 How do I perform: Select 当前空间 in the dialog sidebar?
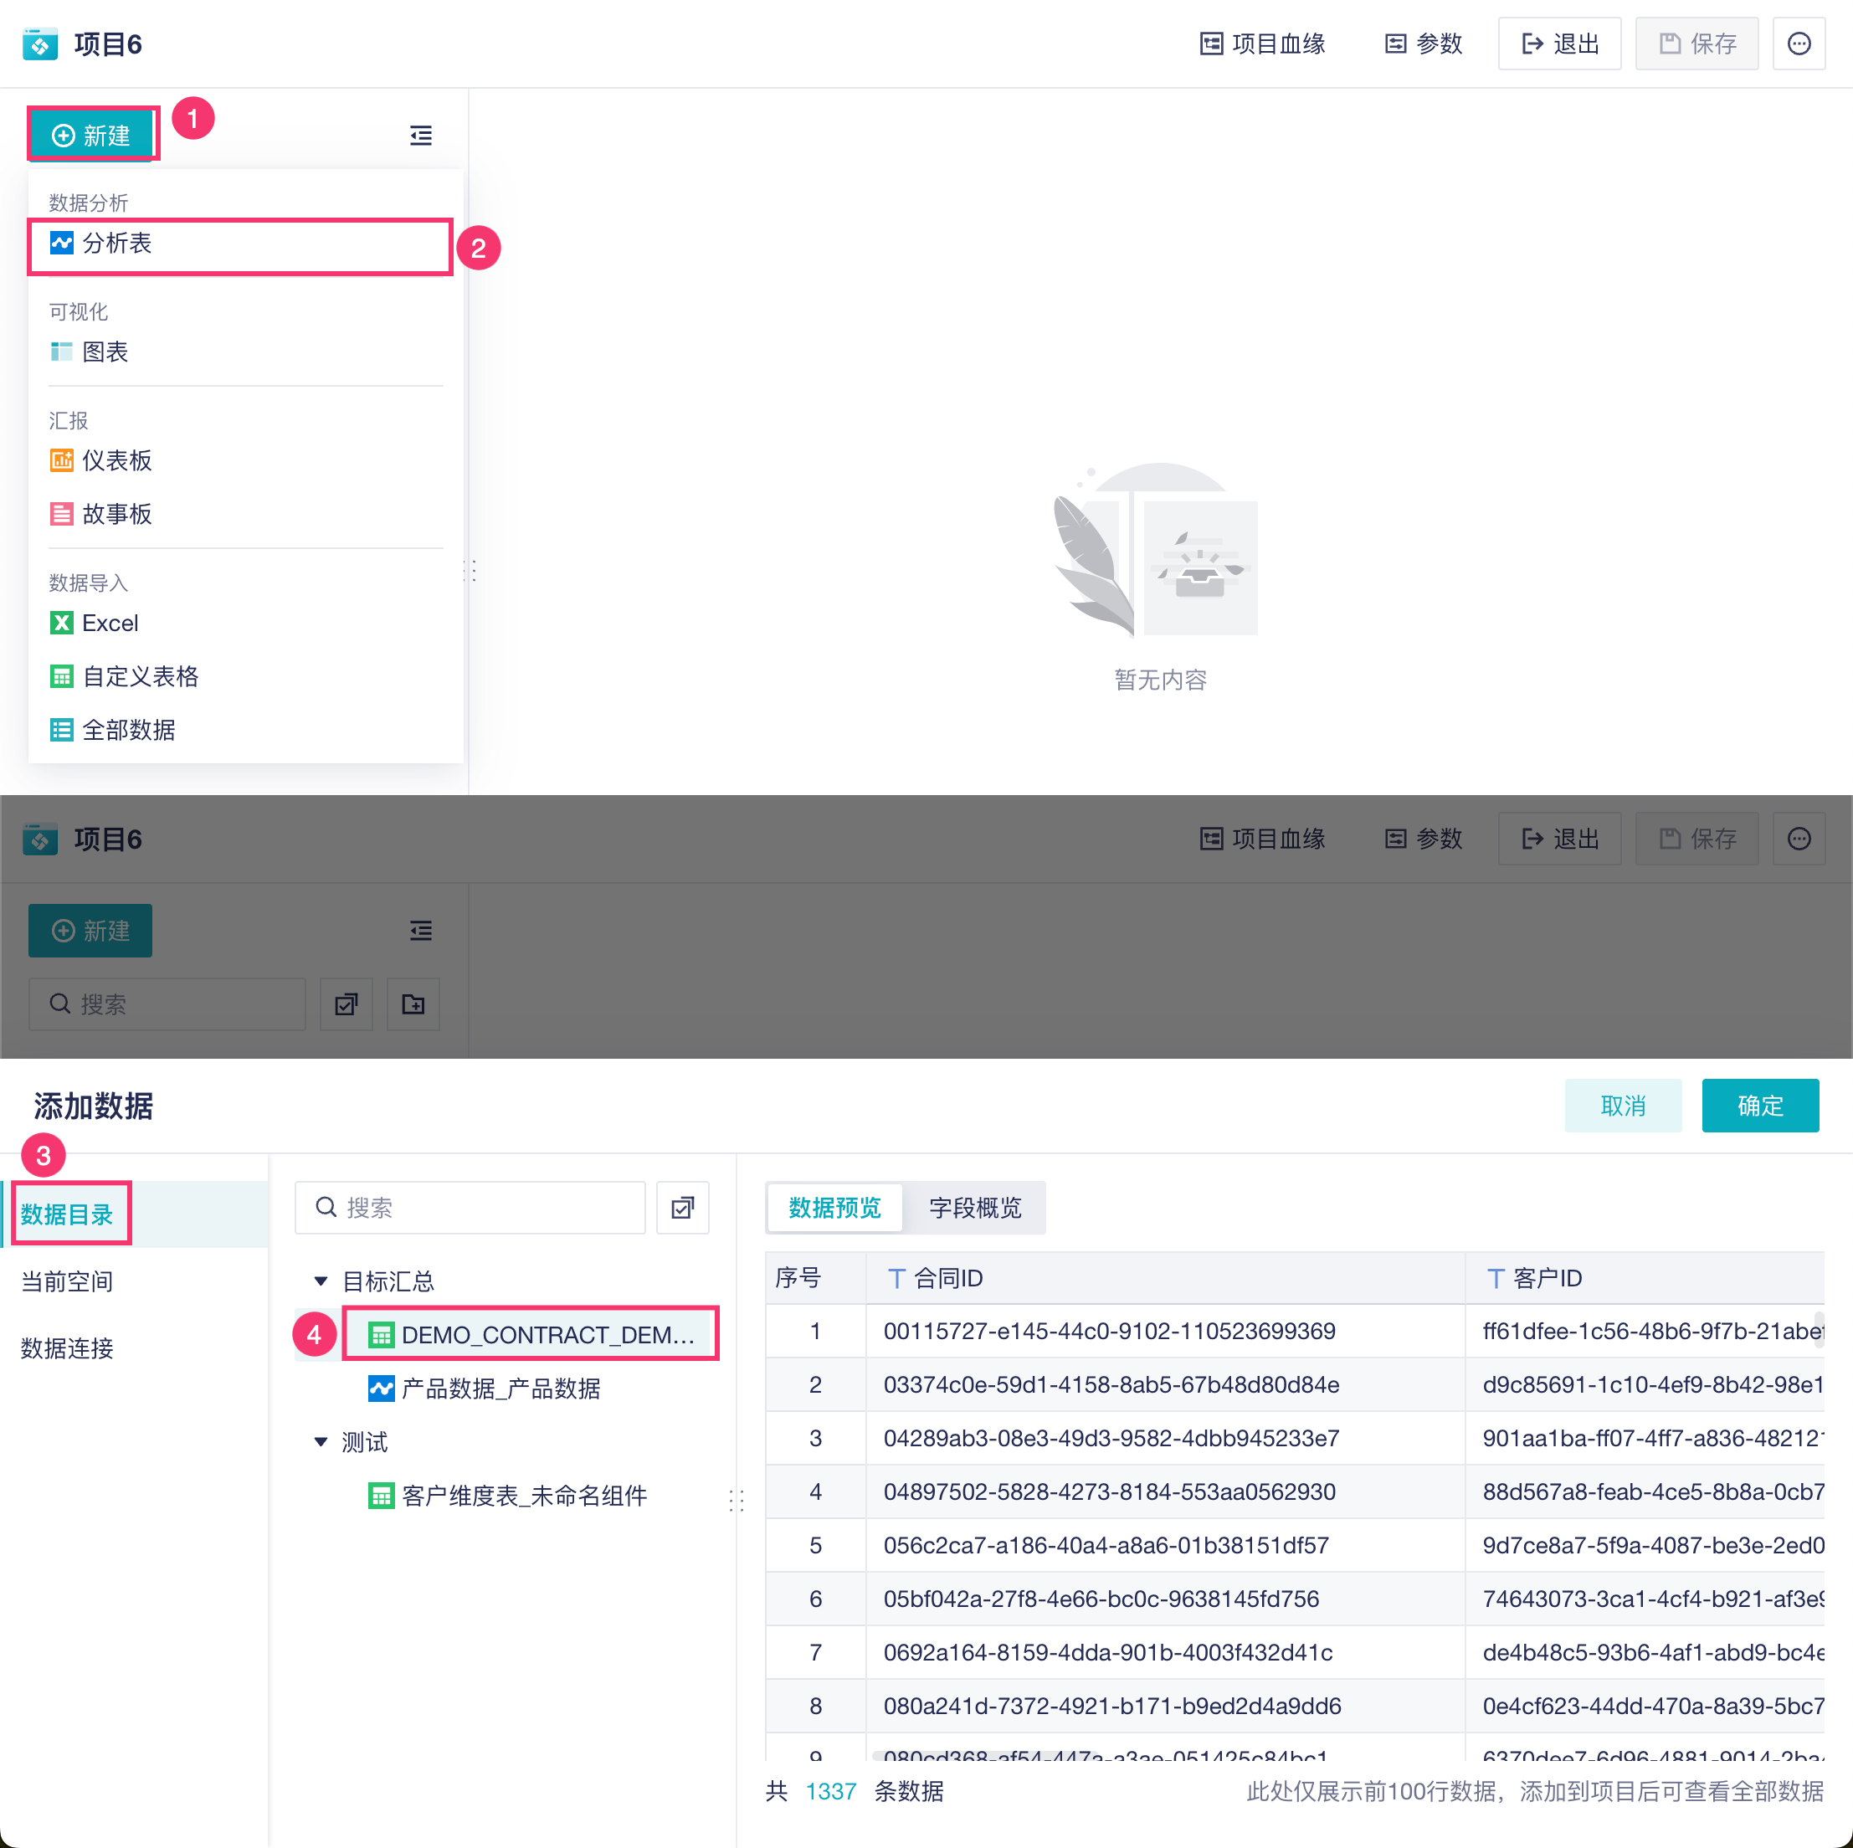(x=67, y=1282)
